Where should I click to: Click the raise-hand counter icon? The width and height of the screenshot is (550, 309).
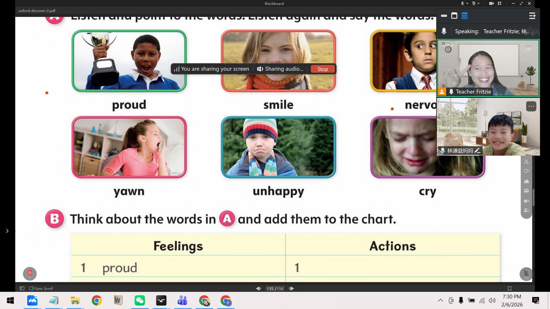point(526,274)
